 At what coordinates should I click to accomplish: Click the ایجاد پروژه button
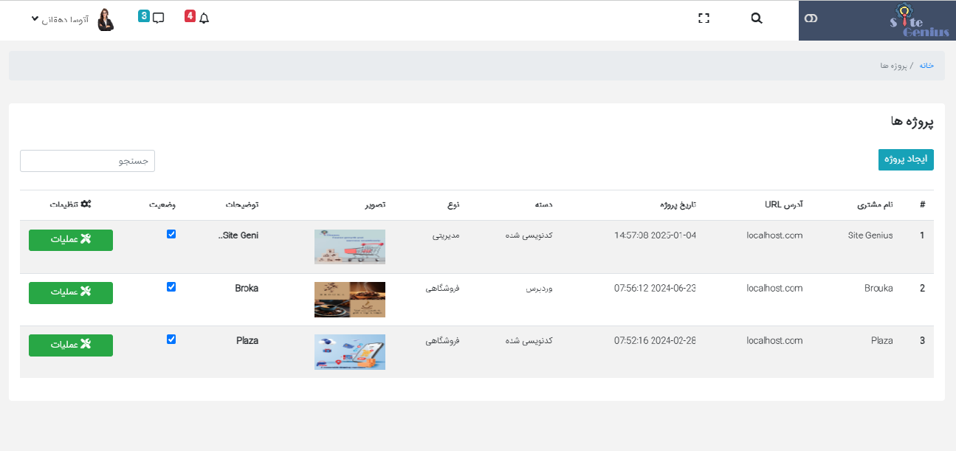pos(906,159)
